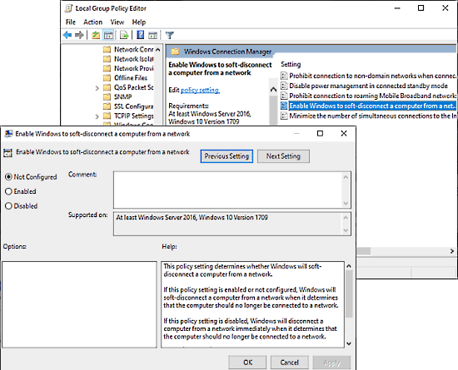Select Prohibit connection to non-domain networks setting
This screenshot has width=458, height=370.
click(x=373, y=76)
